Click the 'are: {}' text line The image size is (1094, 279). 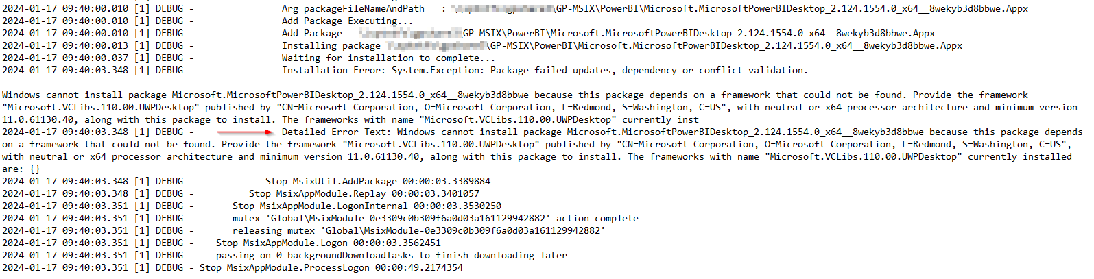(21, 169)
